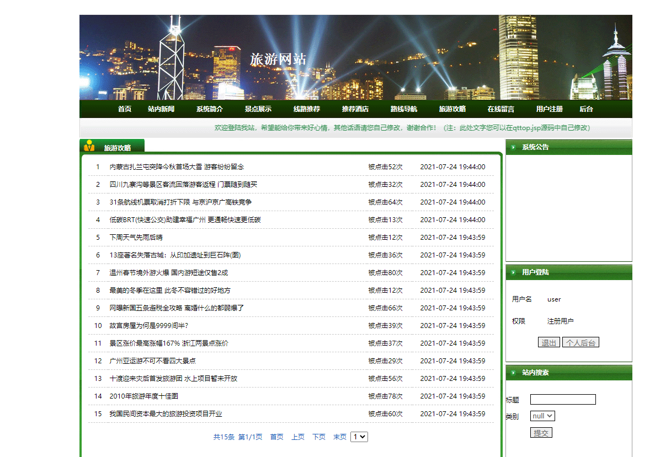Click the arrow icon beside 站内搜索

(x=512, y=373)
